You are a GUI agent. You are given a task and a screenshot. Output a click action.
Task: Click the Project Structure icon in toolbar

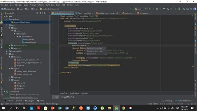(187, 9)
